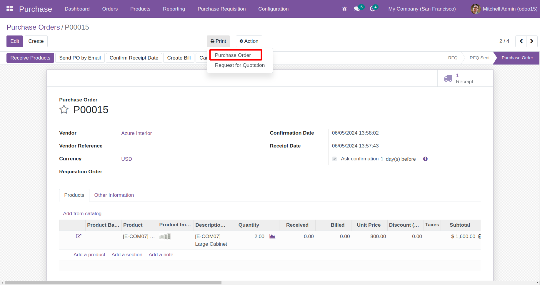The image size is (540, 285).
Task: Mark P00015 as favorite star
Action: coord(64,110)
